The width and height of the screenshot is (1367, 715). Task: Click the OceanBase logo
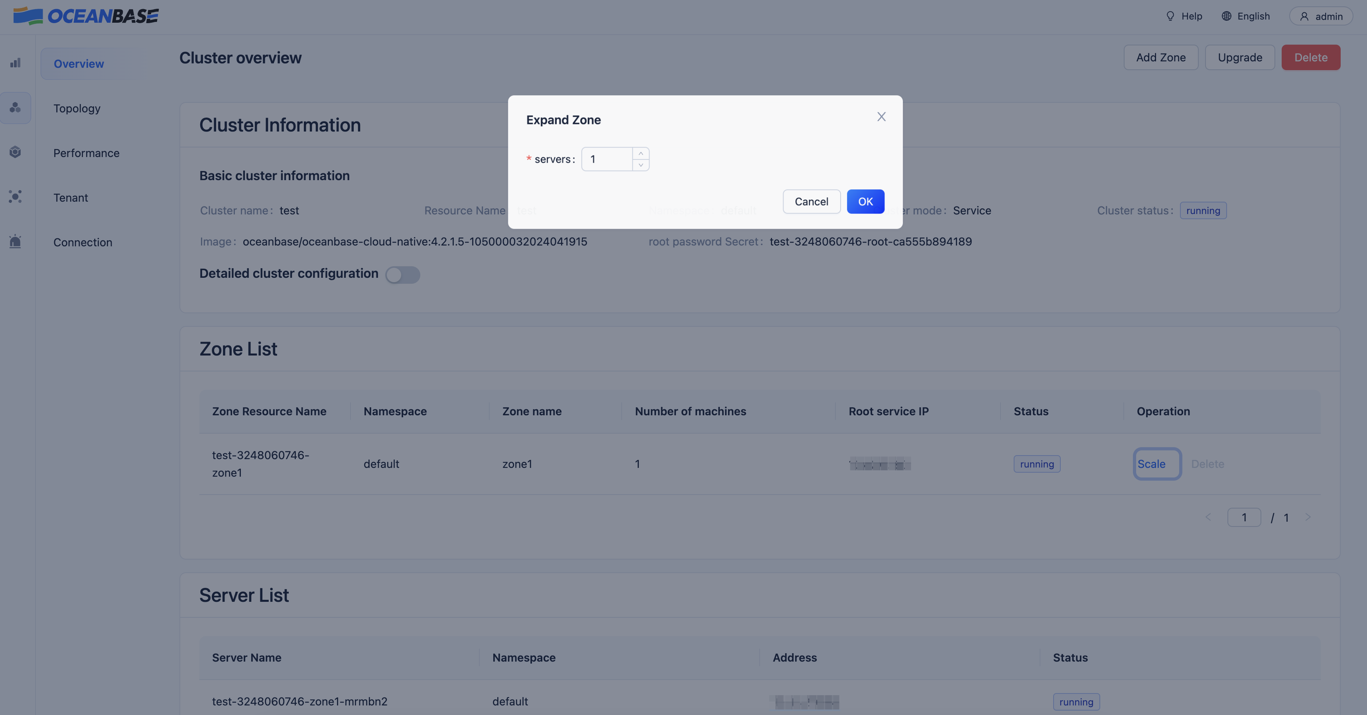(x=86, y=16)
